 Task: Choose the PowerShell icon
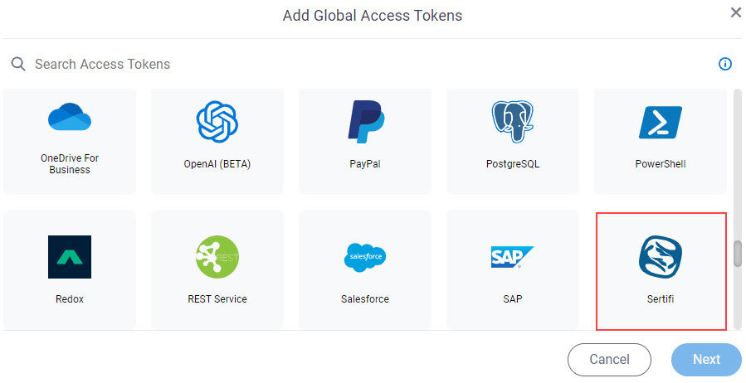(661, 122)
